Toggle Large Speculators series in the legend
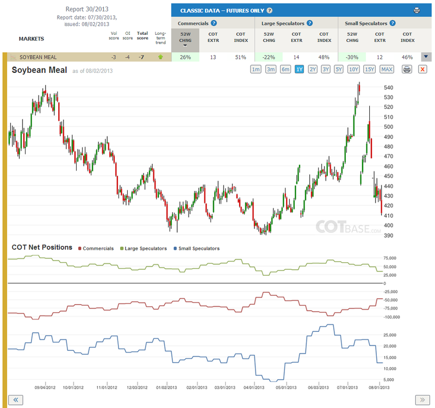The height and width of the screenshot is (408, 435). coord(144,249)
